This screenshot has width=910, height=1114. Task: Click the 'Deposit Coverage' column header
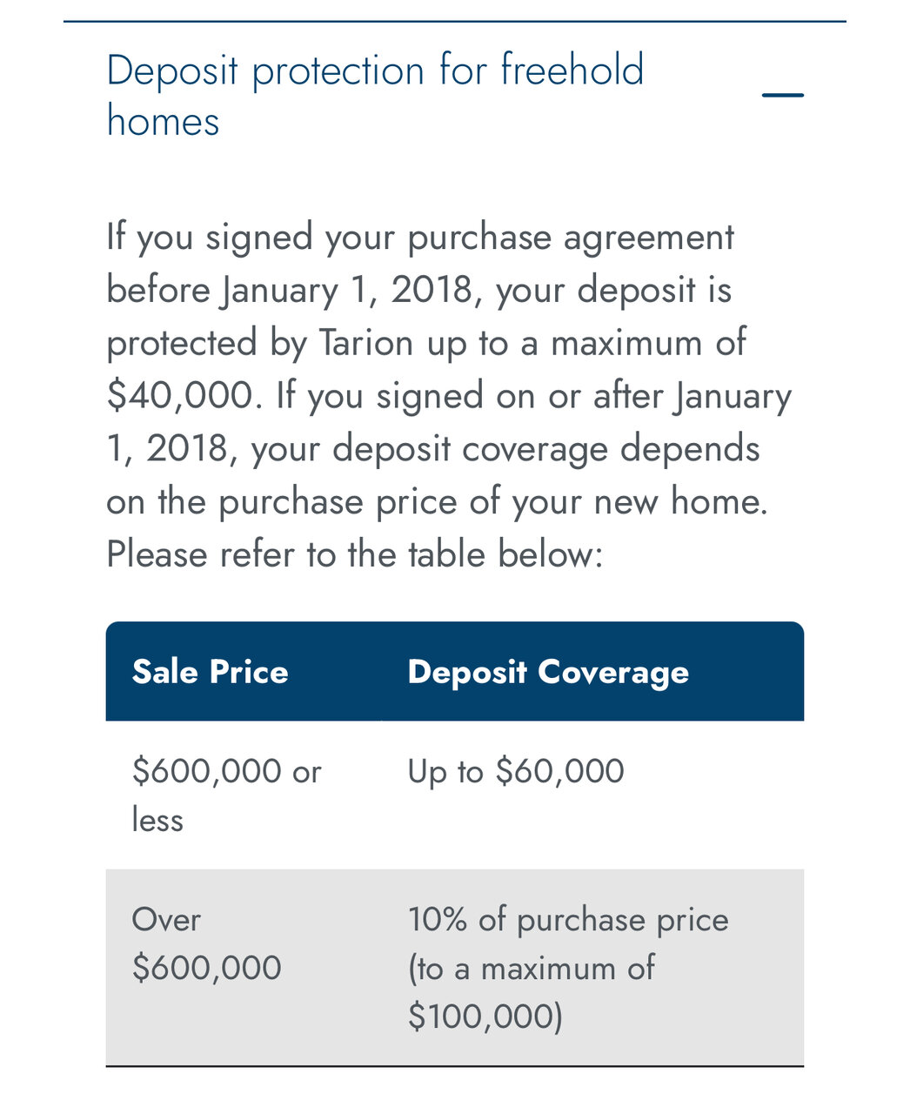click(548, 672)
